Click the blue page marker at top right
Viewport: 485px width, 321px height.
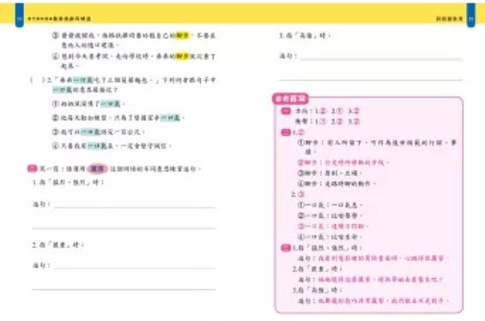tap(470, 15)
